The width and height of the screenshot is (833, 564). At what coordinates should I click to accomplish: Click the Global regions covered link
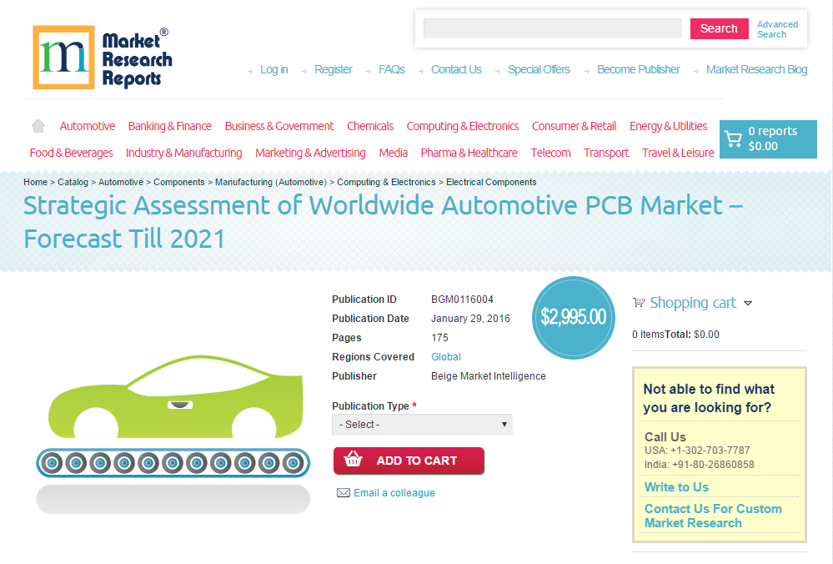coord(445,356)
